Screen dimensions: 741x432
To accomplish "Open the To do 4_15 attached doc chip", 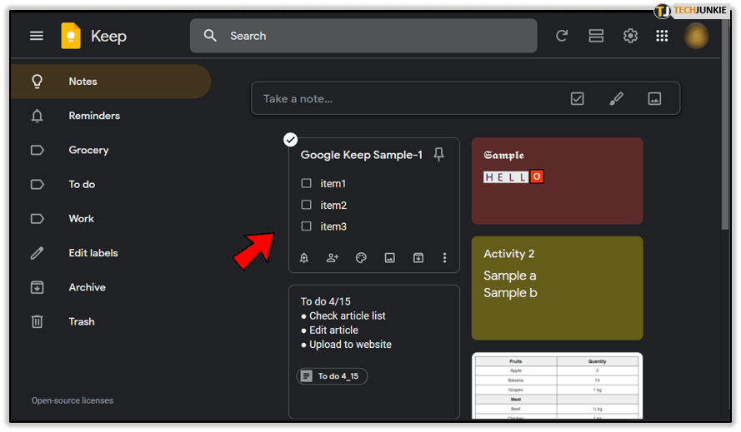I will pyautogui.click(x=332, y=376).
